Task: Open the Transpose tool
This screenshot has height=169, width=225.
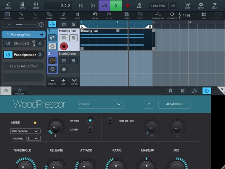Action: [158, 16]
